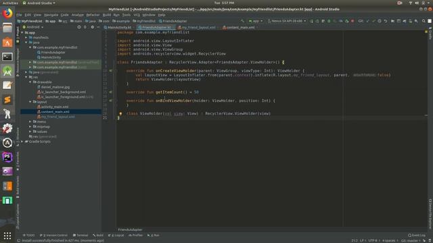The image size is (433, 243).
Task: Expand the mipmap folder
Action: 30,127
